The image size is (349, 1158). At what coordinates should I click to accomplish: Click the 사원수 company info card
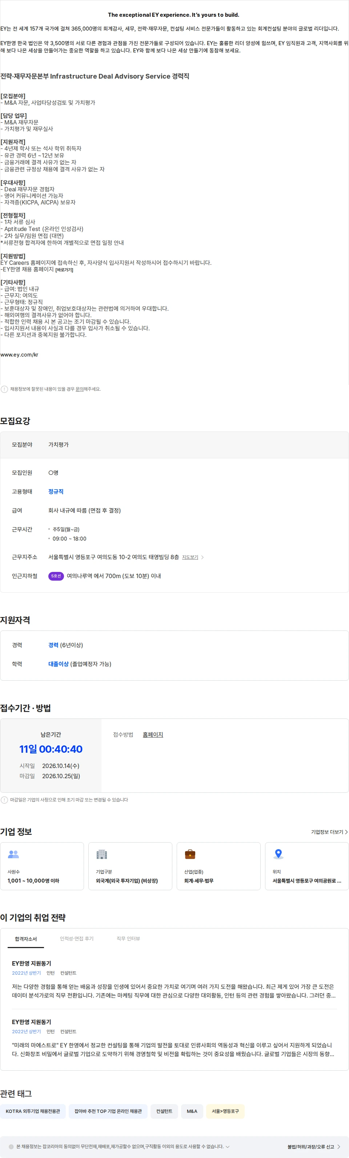click(x=42, y=866)
